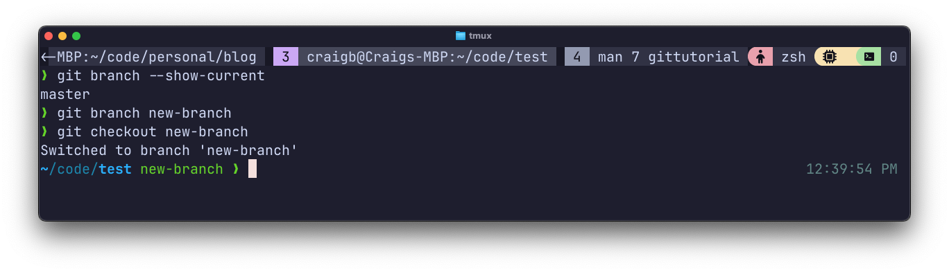Click the 'Switched to branch' output line

(x=169, y=150)
